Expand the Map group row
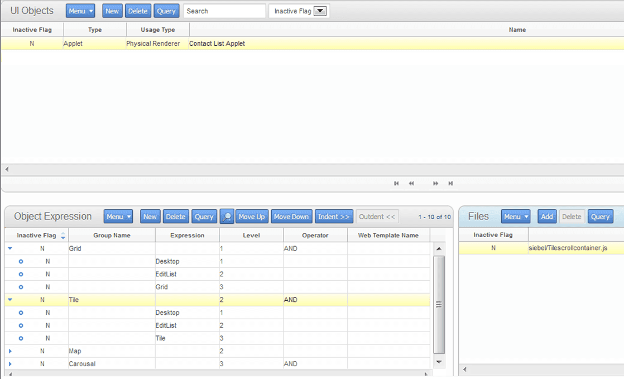Screen dimensions: 624x379 [10, 351]
